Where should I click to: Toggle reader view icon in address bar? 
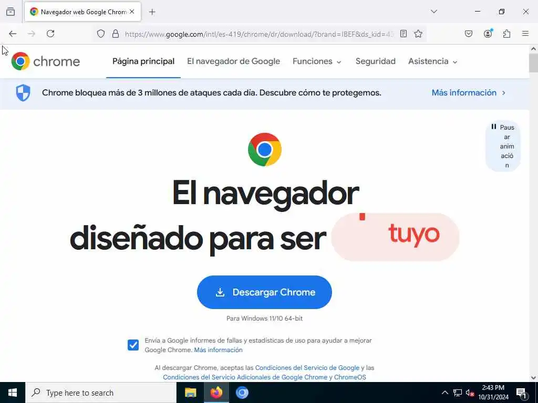click(403, 34)
